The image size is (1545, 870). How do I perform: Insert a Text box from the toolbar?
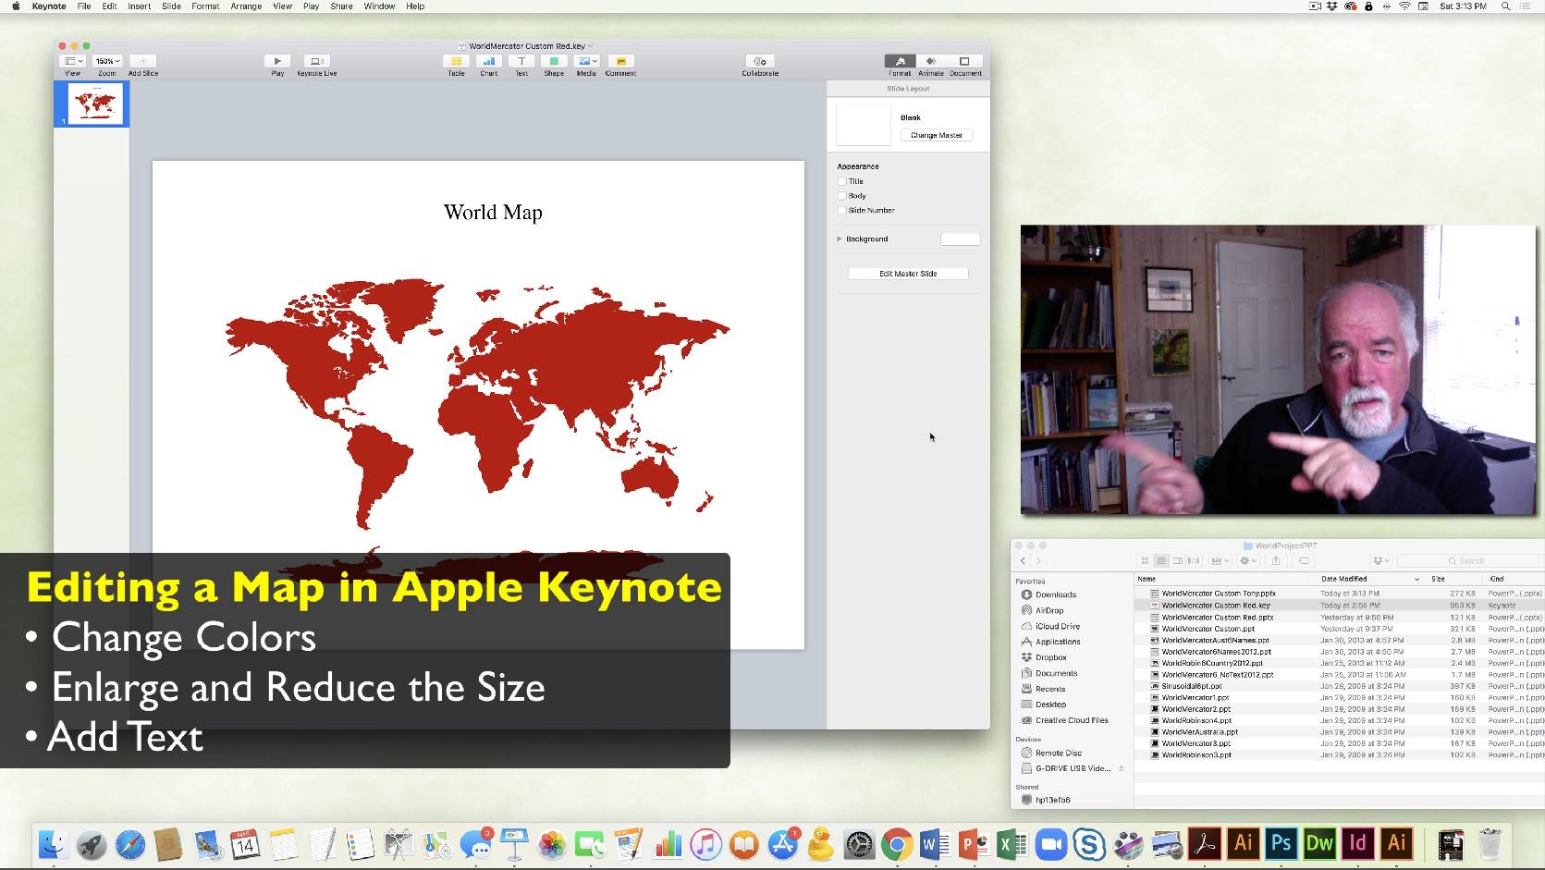[x=521, y=63]
